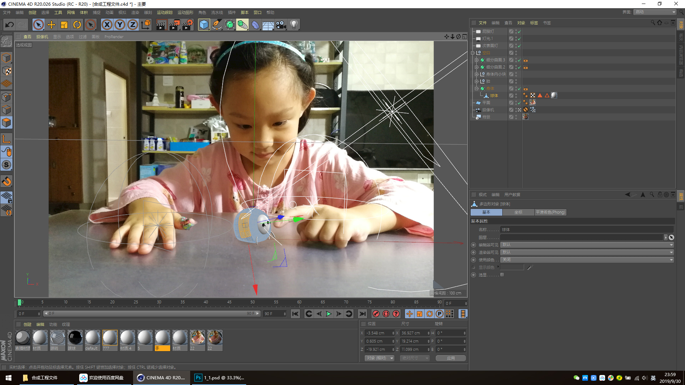Viewport: 685px width, 385px height.
Task: Open the spline Pen tool
Action: tap(217, 25)
